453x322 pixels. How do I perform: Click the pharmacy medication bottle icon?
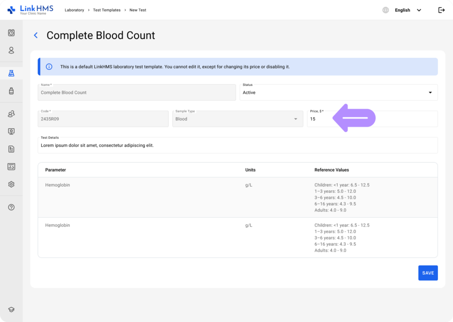[x=11, y=91]
